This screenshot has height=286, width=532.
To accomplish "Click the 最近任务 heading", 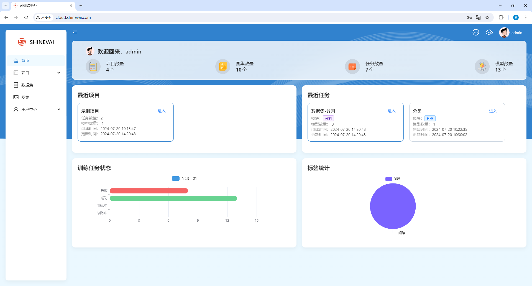I will tap(319, 95).
